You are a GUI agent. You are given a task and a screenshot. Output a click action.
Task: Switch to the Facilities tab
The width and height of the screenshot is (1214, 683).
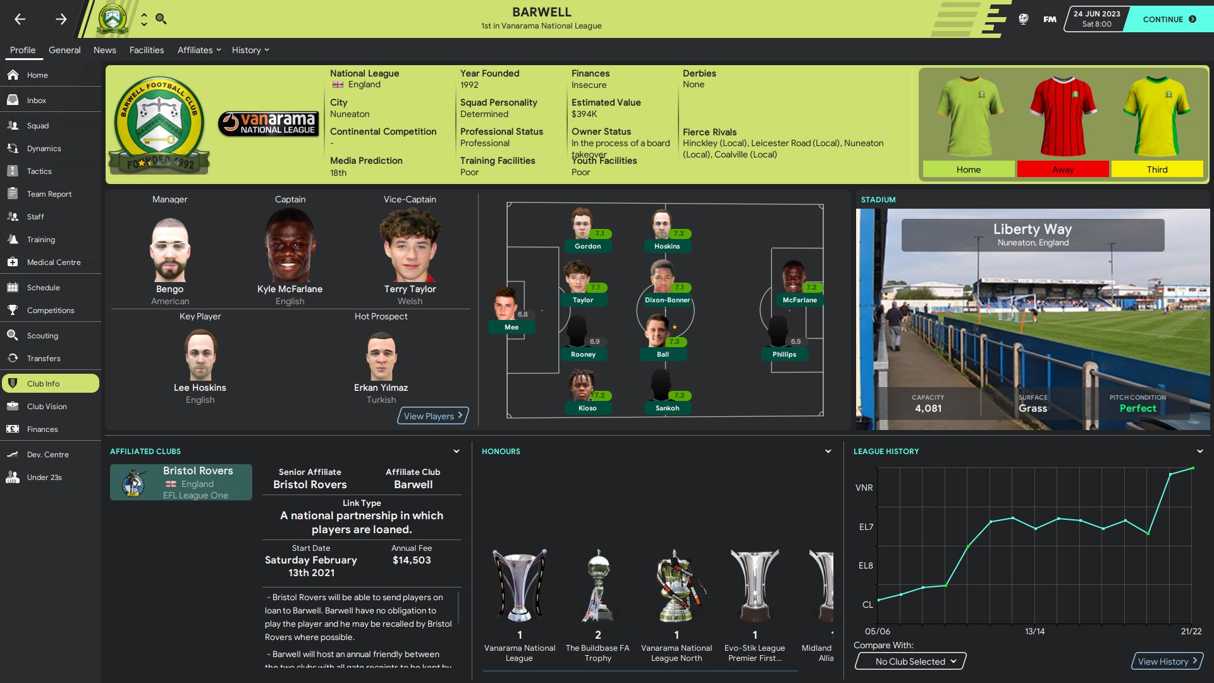(x=147, y=50)
